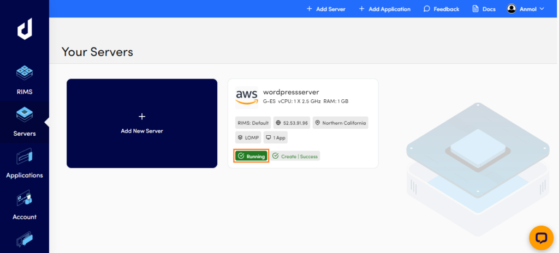Click the Your Servers heading
This screenshot has width=559, height=253.
tap(97, 52)
